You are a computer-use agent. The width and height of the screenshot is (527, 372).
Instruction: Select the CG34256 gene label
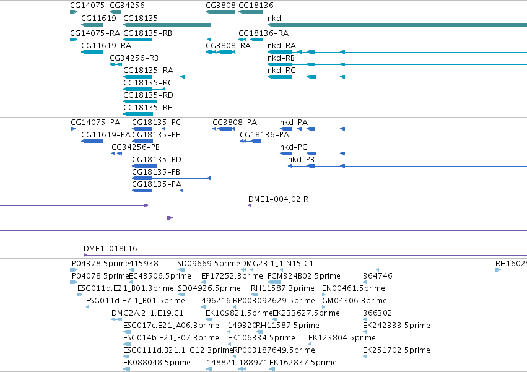[127, 6]
